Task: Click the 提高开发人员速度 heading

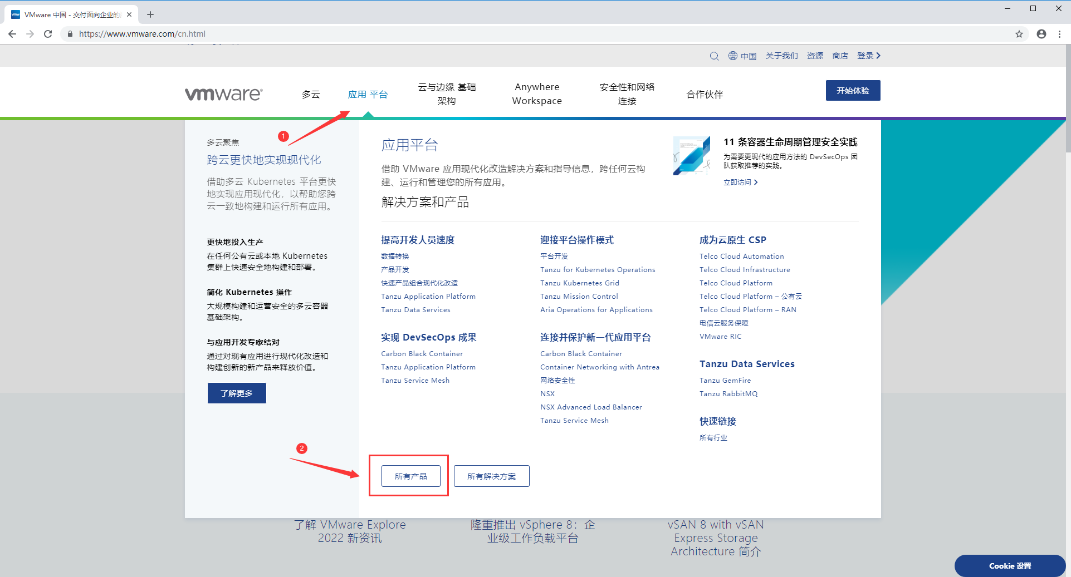Action: click(x=418, y=240)
